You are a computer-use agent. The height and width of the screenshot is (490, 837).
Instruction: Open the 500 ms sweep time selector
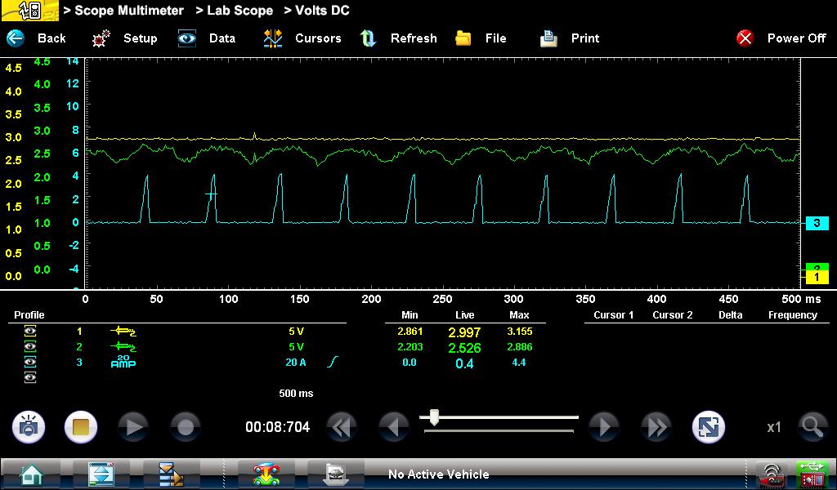pos(296,394)
